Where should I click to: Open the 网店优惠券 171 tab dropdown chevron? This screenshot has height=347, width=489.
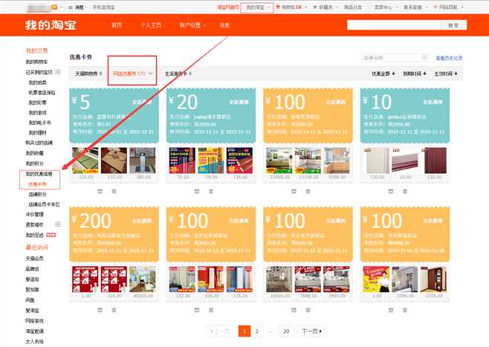[150, 74]
